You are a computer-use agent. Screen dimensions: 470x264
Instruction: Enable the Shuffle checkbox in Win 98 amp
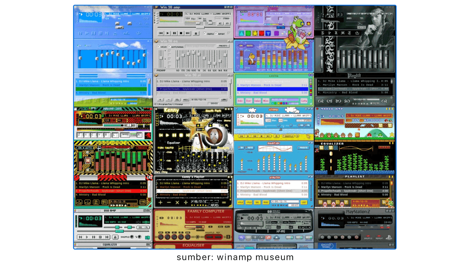(x=205, y=33)
